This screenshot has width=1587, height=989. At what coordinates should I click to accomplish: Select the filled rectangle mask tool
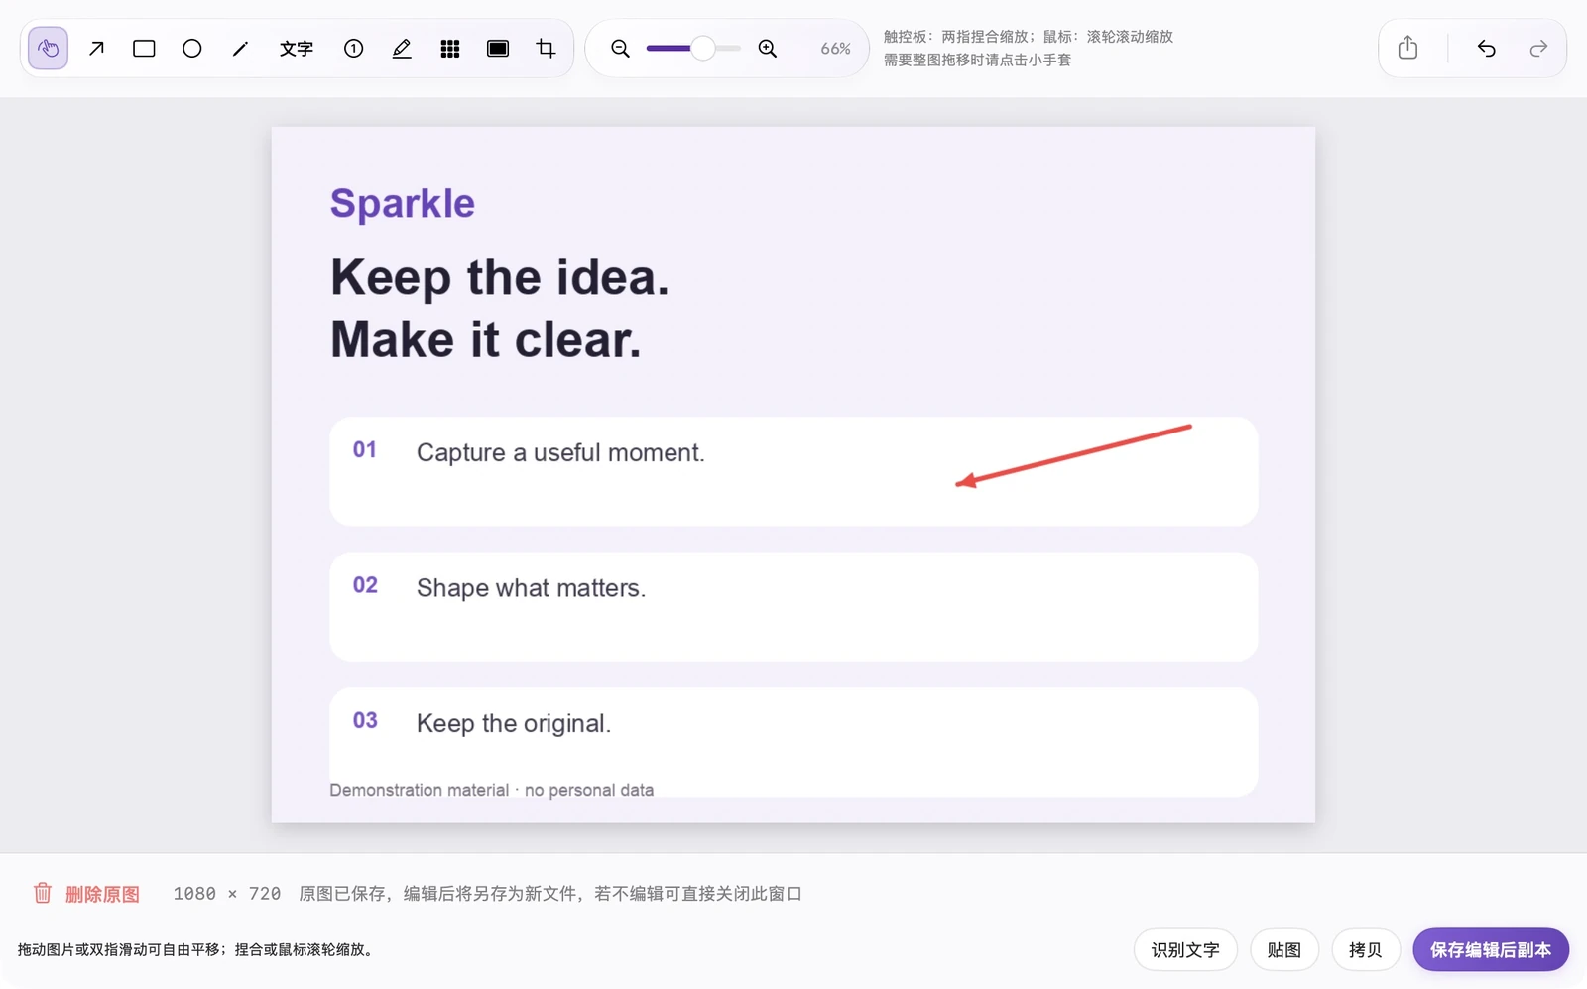click(x=498, y=49)
